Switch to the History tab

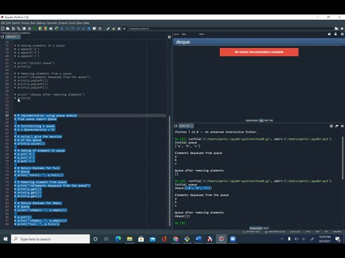point(266,228)
